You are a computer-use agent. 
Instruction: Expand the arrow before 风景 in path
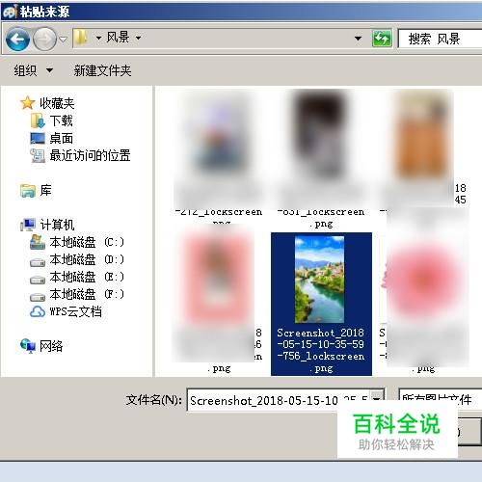pos(98,39)
